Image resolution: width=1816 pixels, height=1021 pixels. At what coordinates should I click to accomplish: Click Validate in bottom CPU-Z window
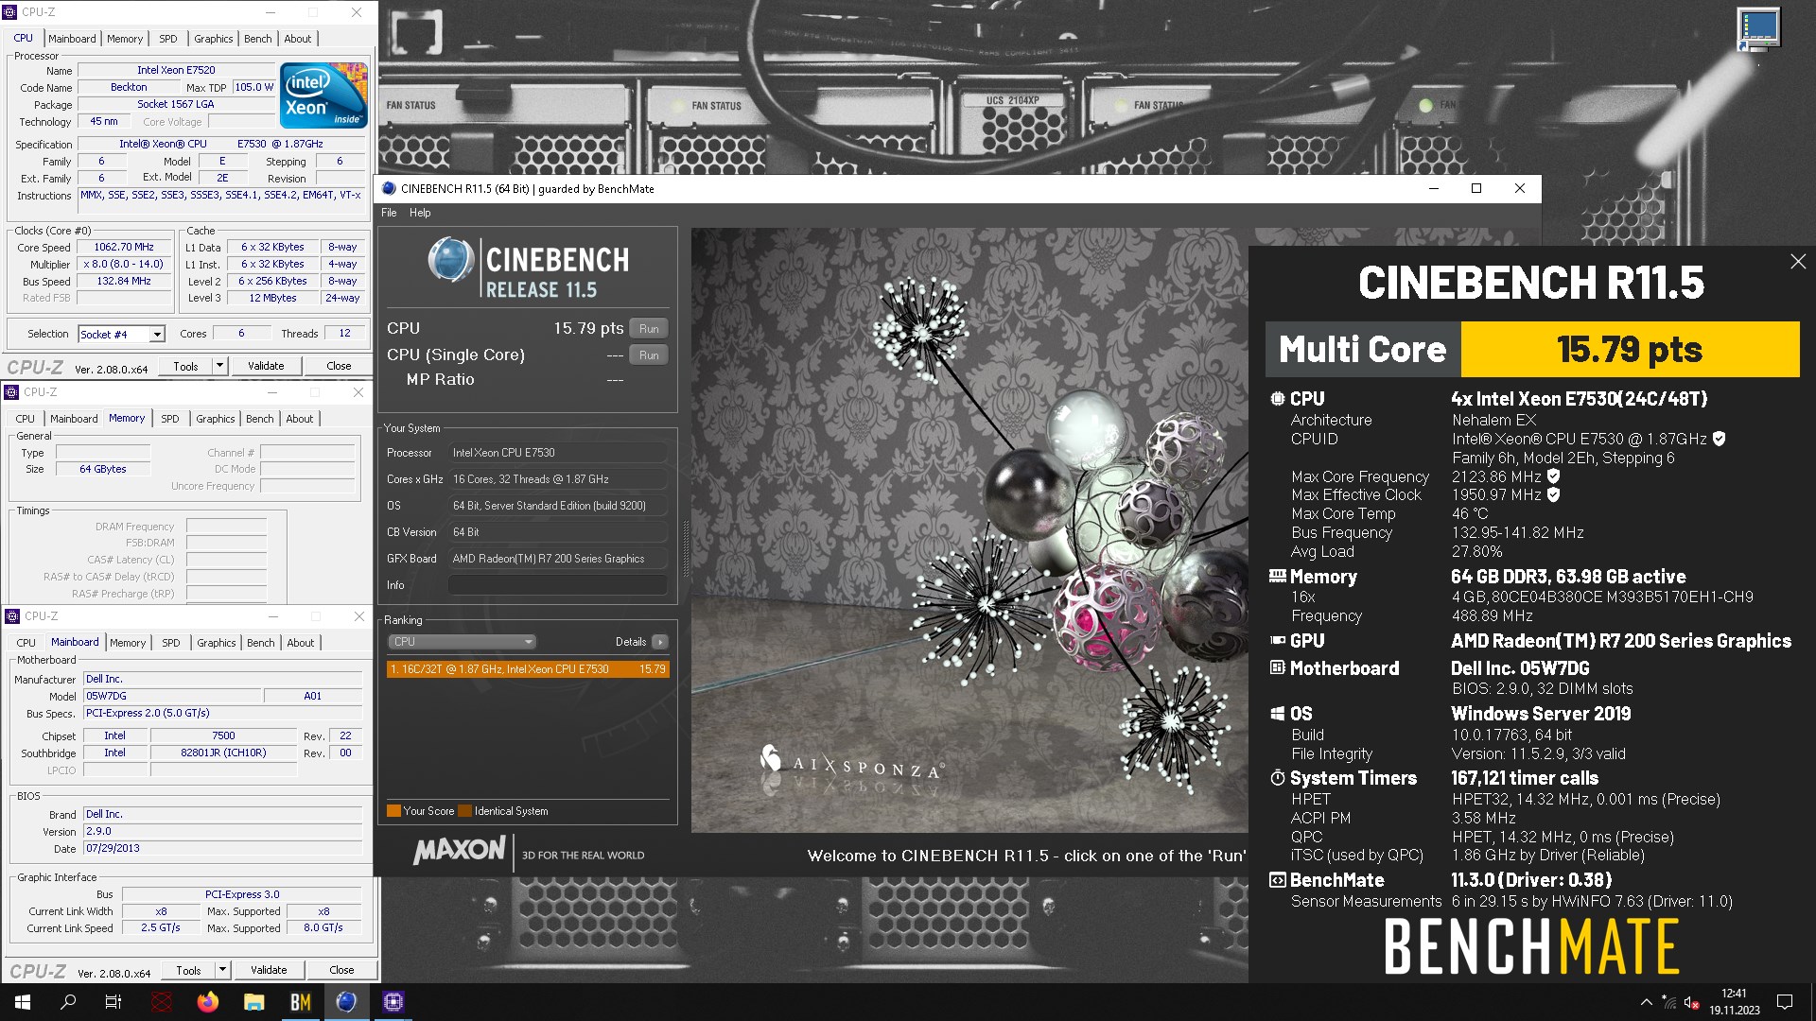[x=269, y=970]
